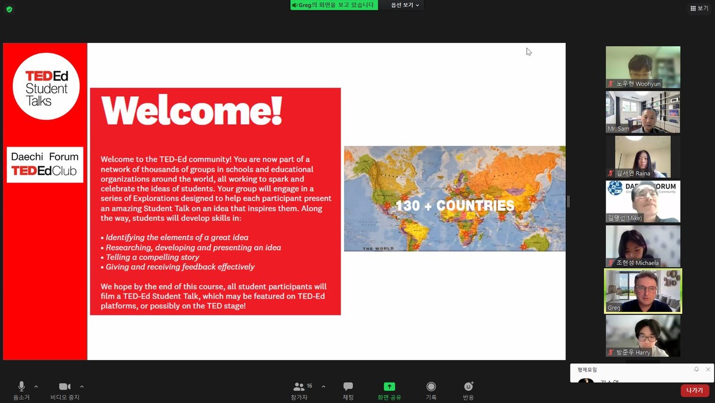The height and width of the screenshot is (403, 715).
Task: Click the 130 + COUNTRIES map image
Action: point(455,198)
